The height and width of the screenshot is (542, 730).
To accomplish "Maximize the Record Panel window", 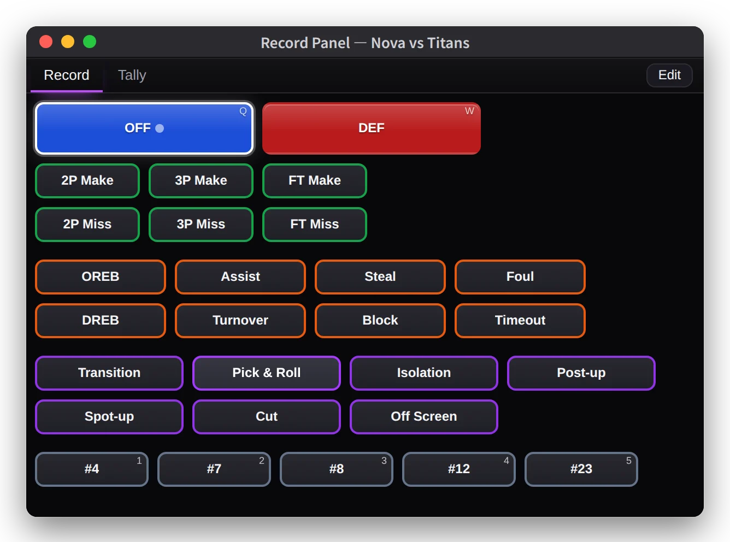I will [90, 42].
